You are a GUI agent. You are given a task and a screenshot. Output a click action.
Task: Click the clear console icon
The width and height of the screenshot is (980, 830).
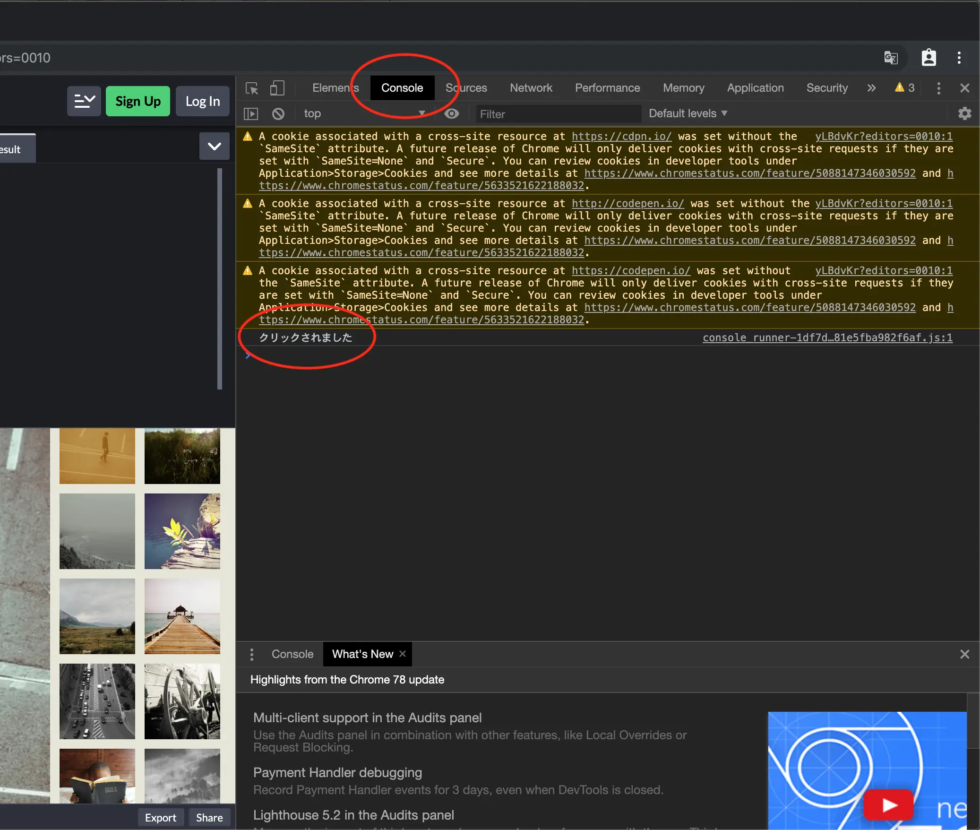click(278, 114)
